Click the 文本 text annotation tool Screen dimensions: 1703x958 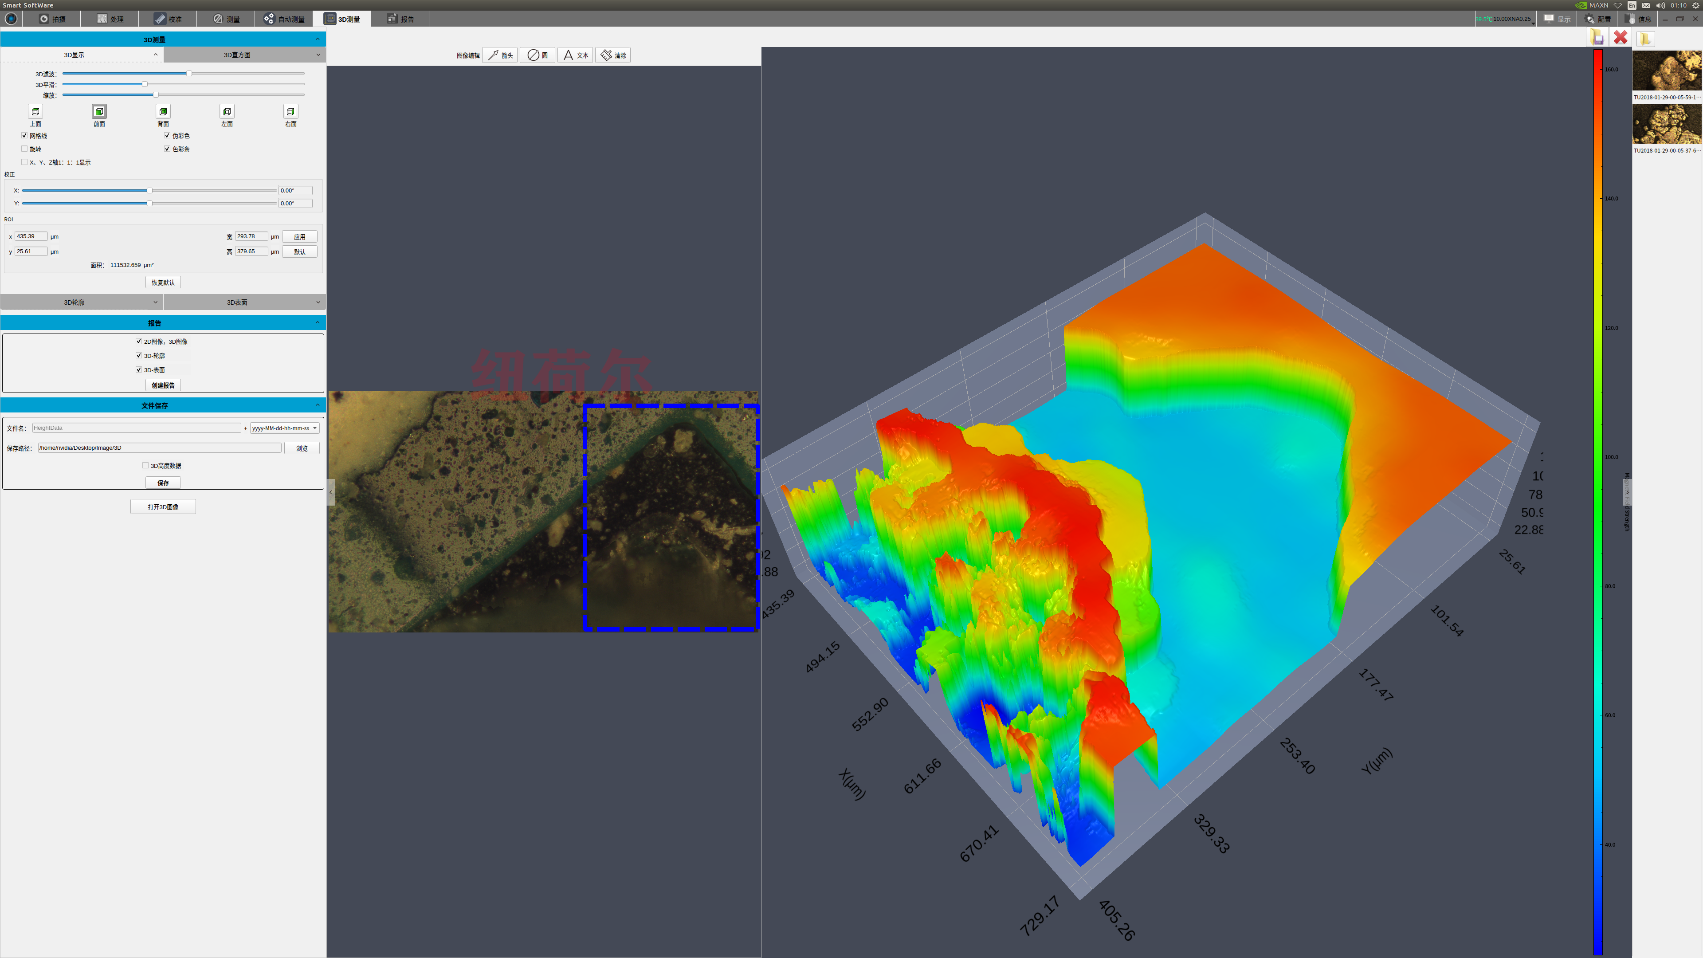[575, 55]
